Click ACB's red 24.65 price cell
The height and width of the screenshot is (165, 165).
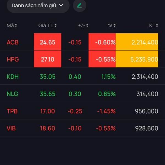click(48, 42)
